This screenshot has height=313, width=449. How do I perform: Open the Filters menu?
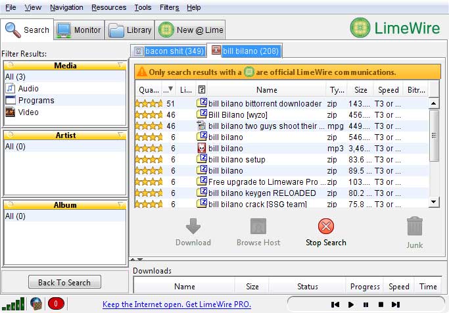pyautogui.click(x=169, y=7)
